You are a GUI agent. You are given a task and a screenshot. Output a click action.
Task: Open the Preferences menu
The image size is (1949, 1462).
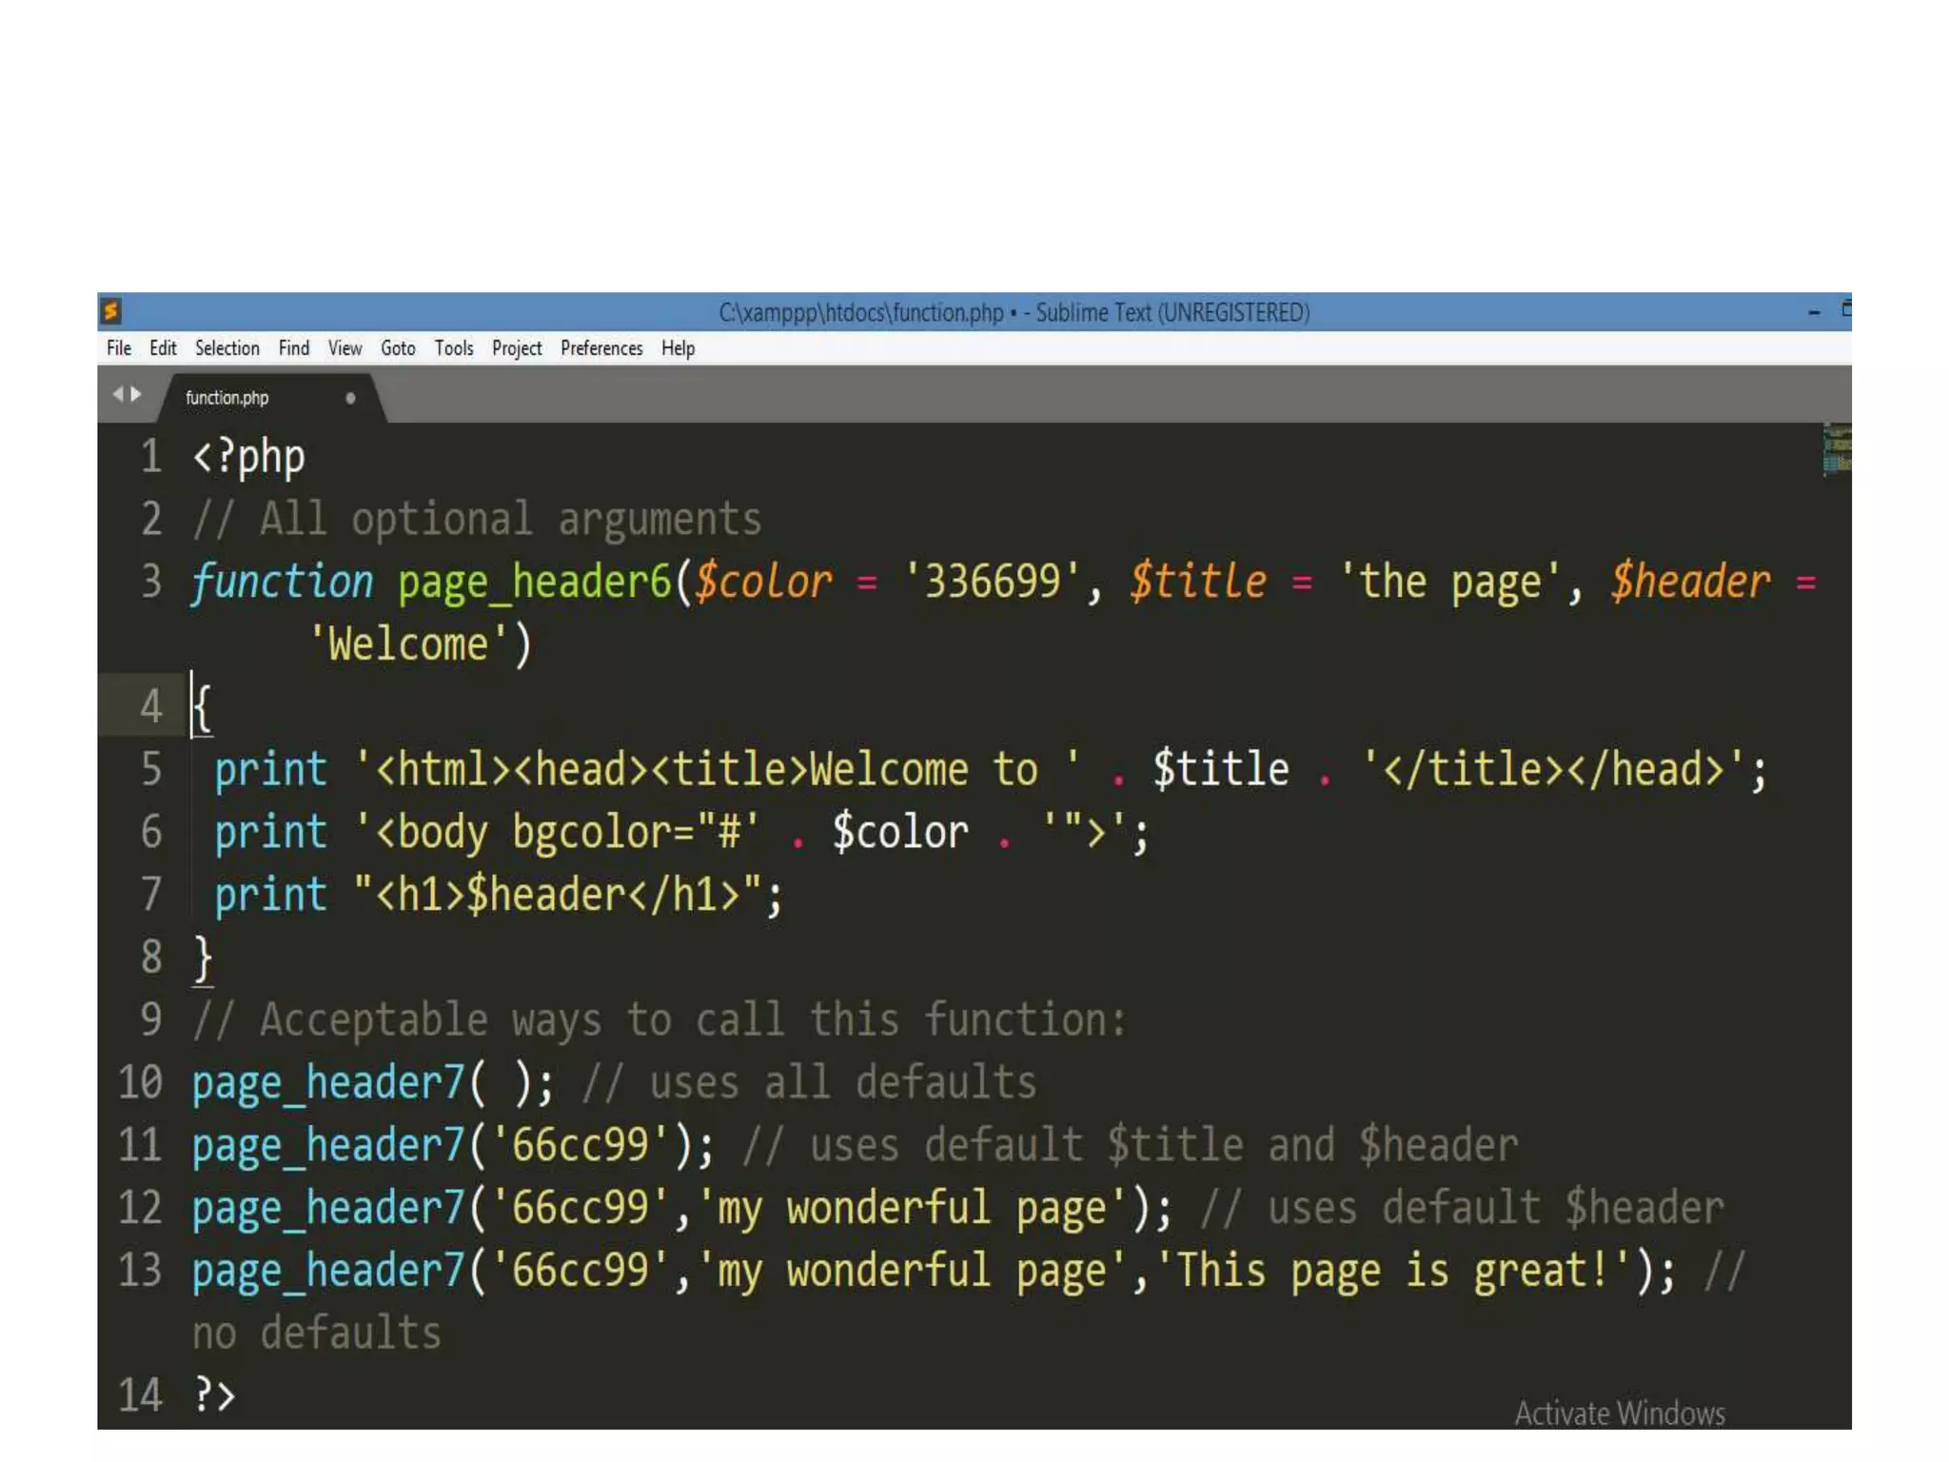coord(601,348)
